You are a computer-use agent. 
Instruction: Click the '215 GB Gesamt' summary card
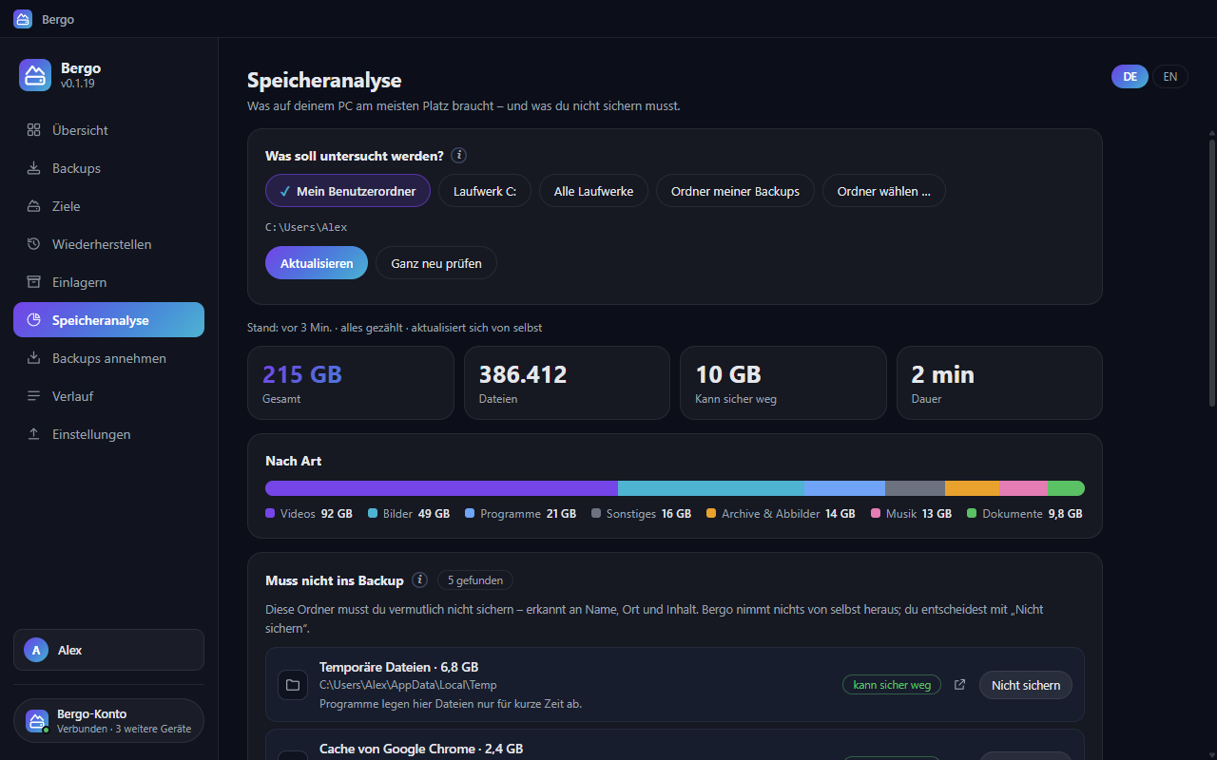tap(351, 383)
